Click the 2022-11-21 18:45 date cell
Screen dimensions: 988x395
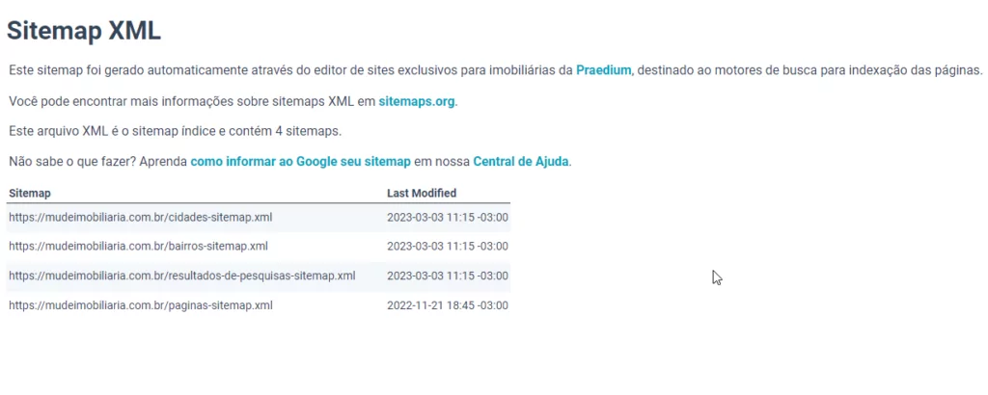coord(448,305)
